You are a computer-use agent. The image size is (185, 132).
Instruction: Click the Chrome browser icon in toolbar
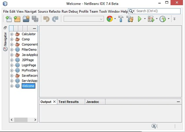click(x=110, y=19)
